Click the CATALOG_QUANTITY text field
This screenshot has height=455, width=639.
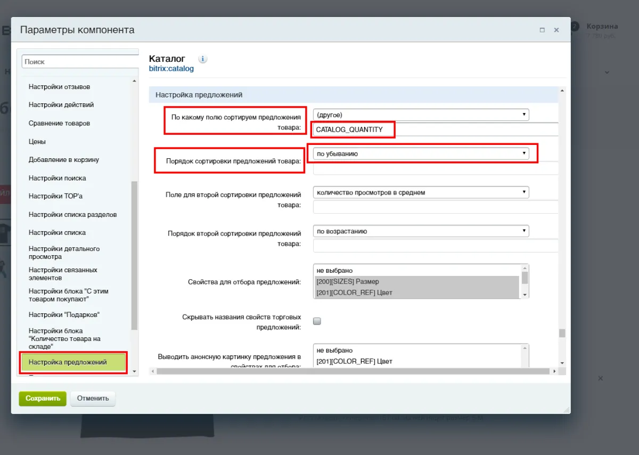pos(436,129)
